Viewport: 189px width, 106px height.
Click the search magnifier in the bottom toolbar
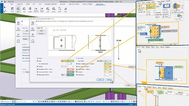pos(33,102)
